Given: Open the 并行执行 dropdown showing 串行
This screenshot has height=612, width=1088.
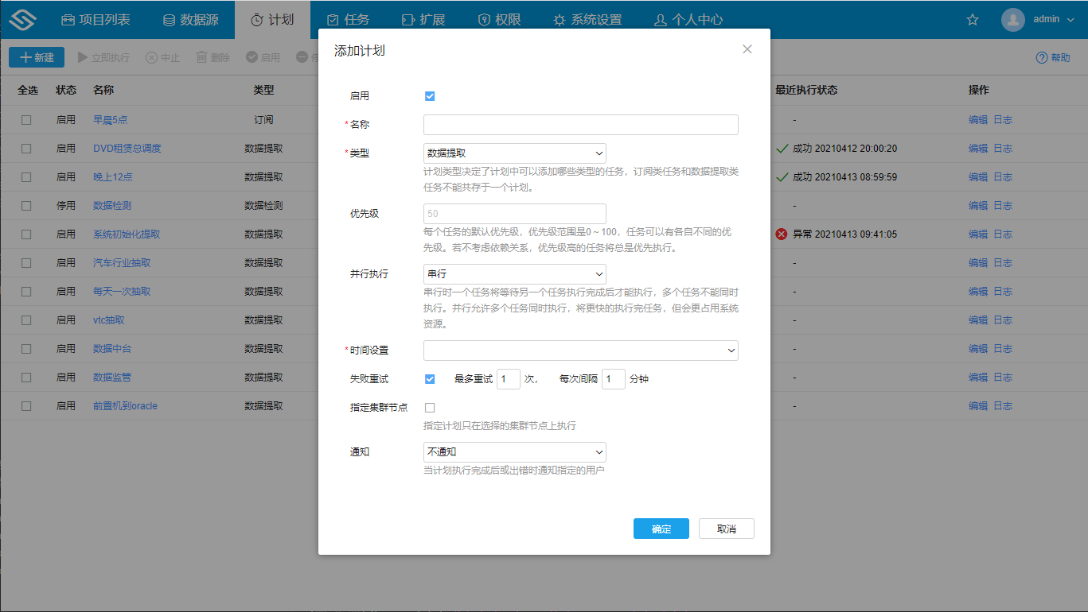Looking at the screenshot, I should tap(514, 273).
